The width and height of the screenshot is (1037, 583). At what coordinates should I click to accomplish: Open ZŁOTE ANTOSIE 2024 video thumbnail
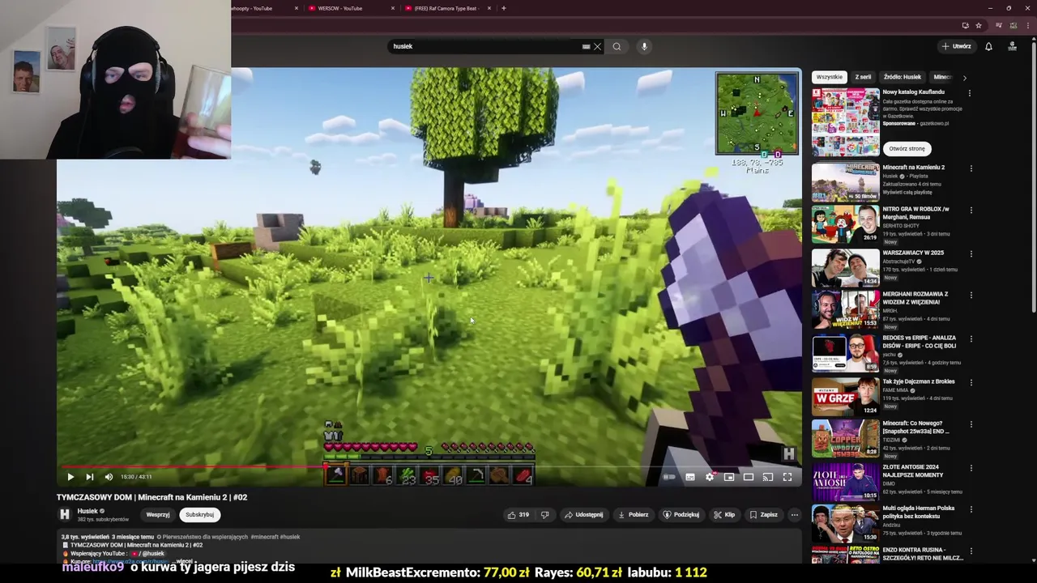click(845, 481)
